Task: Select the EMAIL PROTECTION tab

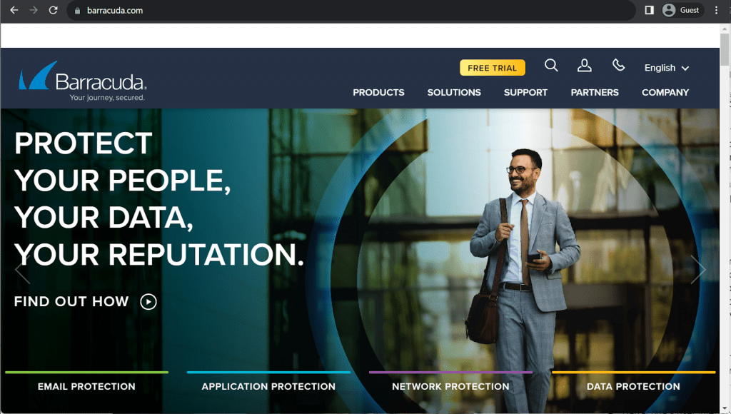Action: coord(86,386)
